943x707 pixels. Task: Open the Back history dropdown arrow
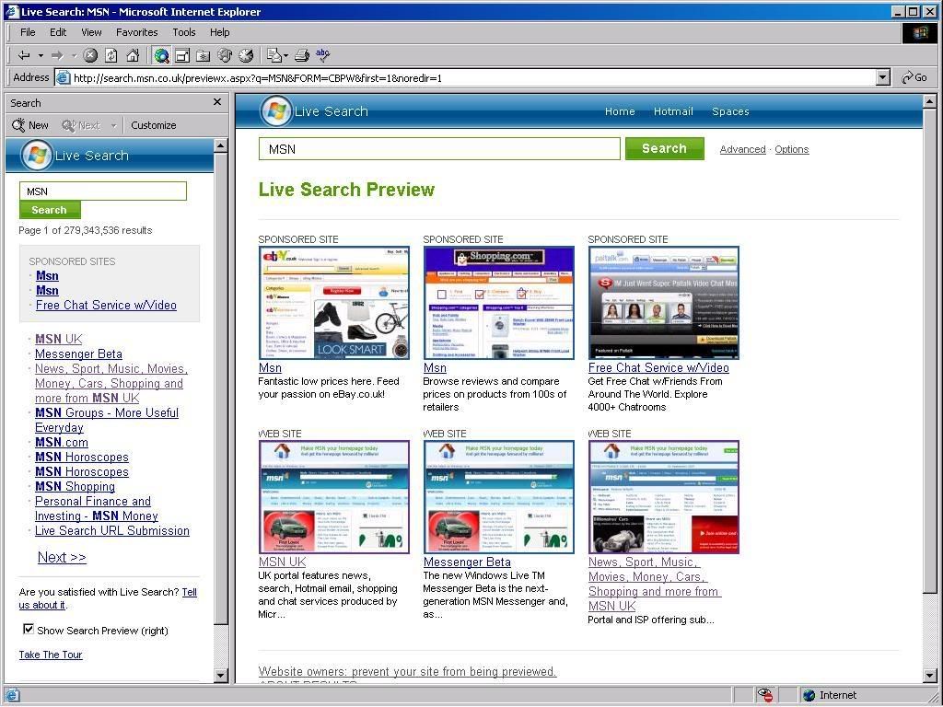[x=41, y=56]
